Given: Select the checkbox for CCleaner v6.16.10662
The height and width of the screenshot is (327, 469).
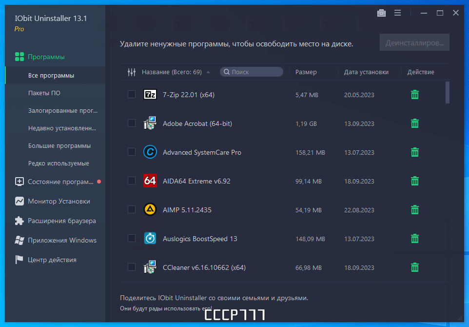Looking at the screenshot, I should point(132,267).
